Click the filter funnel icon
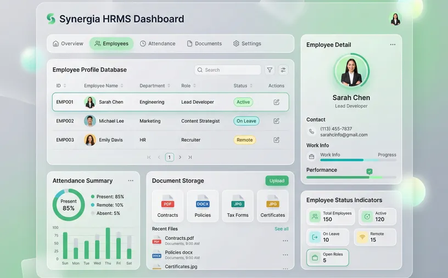 (270, 70)
